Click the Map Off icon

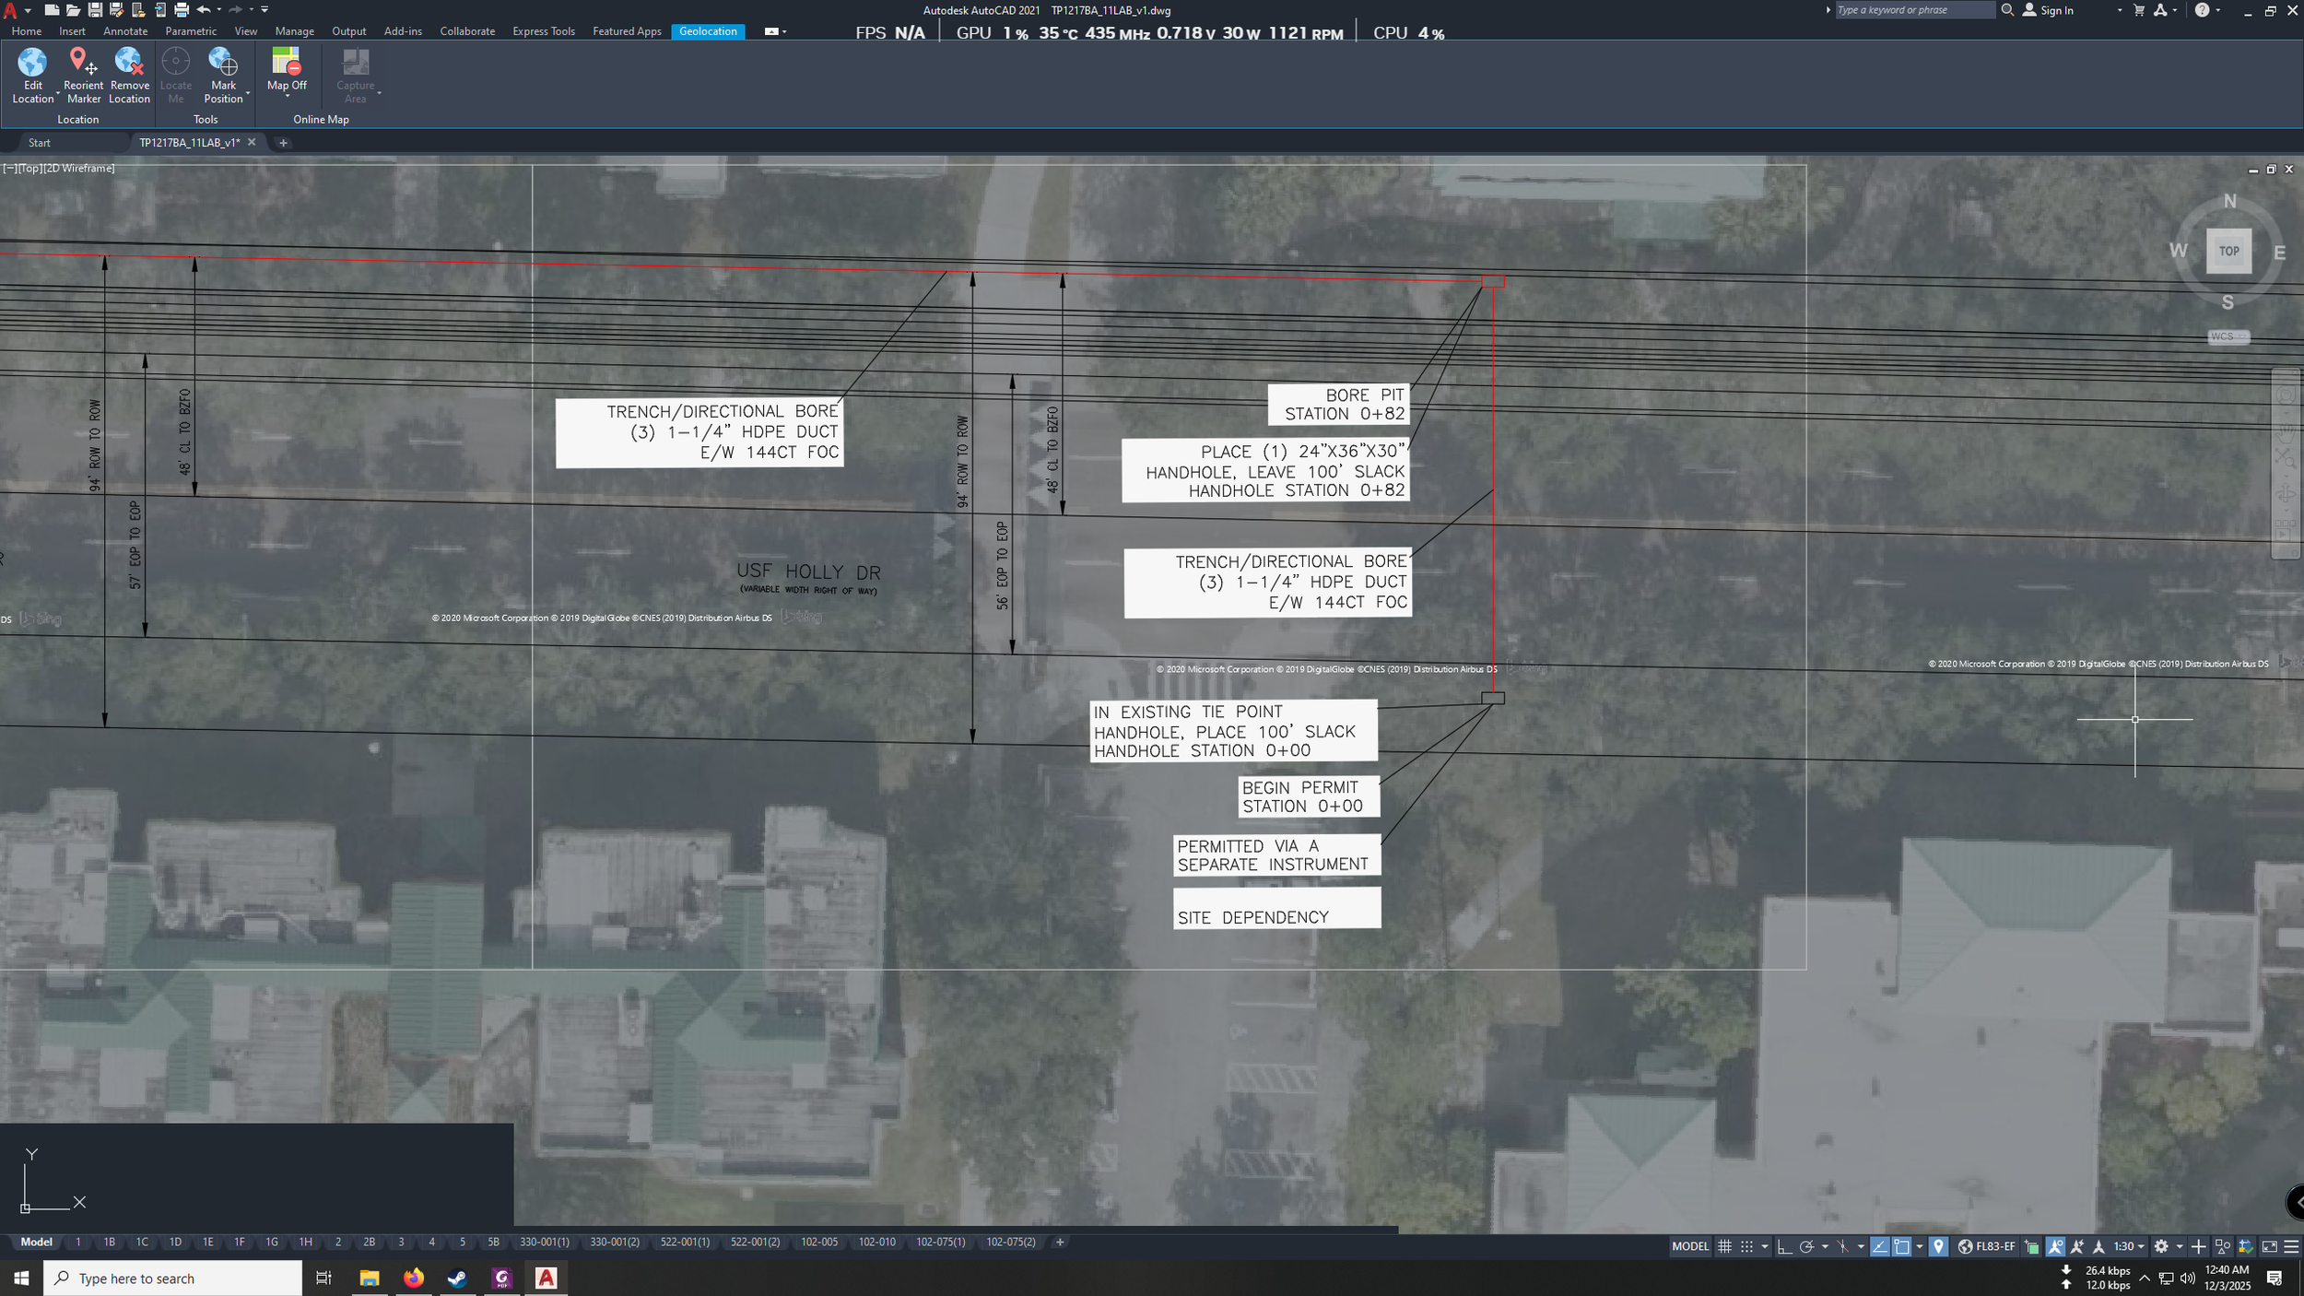click(287, 63)
